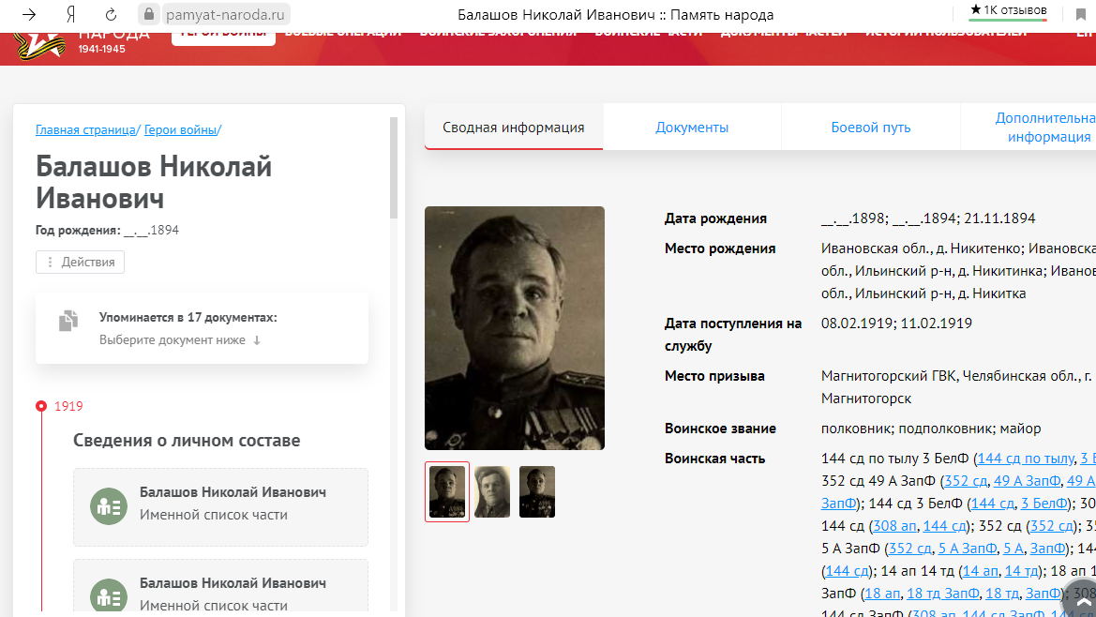This screenshot has height=617, width=1096.
Task: Click the left panel vertical scrollbar
Action: click(x=395, y=169)
